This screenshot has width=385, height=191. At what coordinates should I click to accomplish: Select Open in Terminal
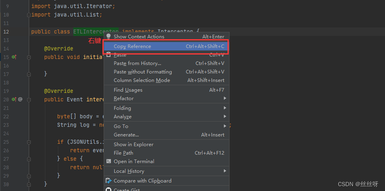[x=166, y=162]
